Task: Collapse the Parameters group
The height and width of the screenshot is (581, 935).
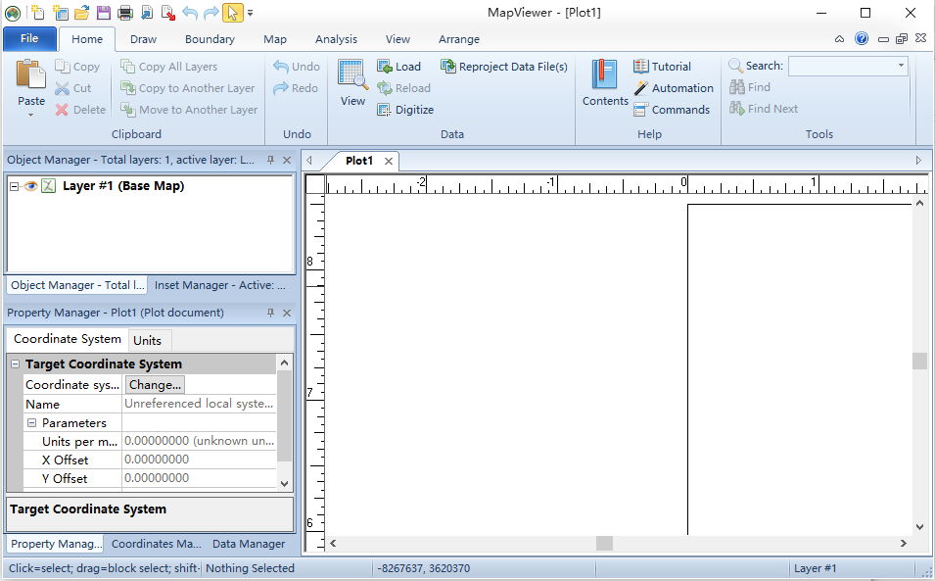Action: click(32, 423)
